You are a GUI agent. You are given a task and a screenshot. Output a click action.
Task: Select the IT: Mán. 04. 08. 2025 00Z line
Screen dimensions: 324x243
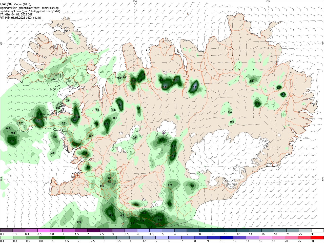tap(16, 14)
